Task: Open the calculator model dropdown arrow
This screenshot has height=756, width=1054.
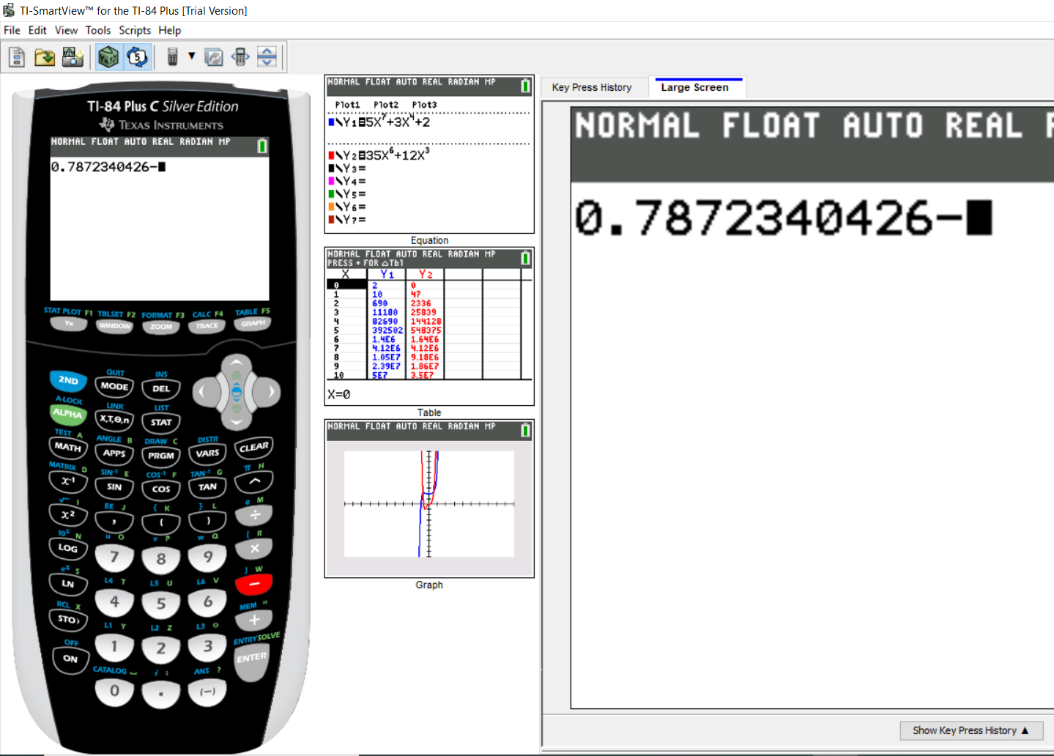Action: pyautogui.click(x=192, y=56)
